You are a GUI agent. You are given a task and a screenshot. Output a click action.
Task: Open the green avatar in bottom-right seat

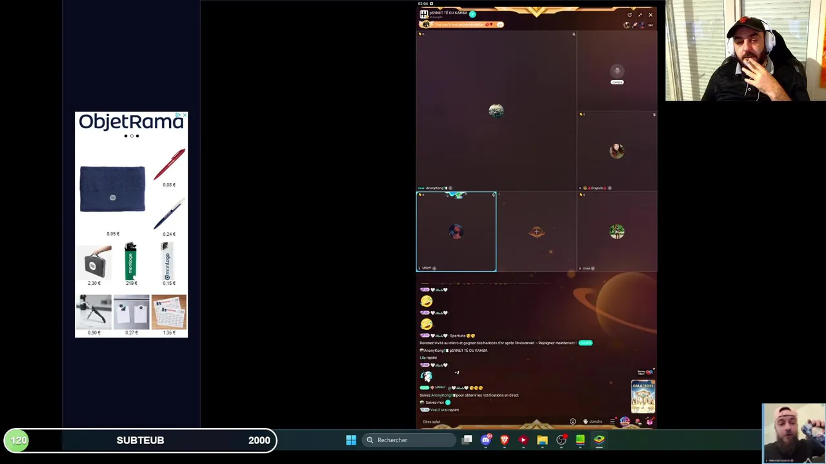[x=617, y=231]
